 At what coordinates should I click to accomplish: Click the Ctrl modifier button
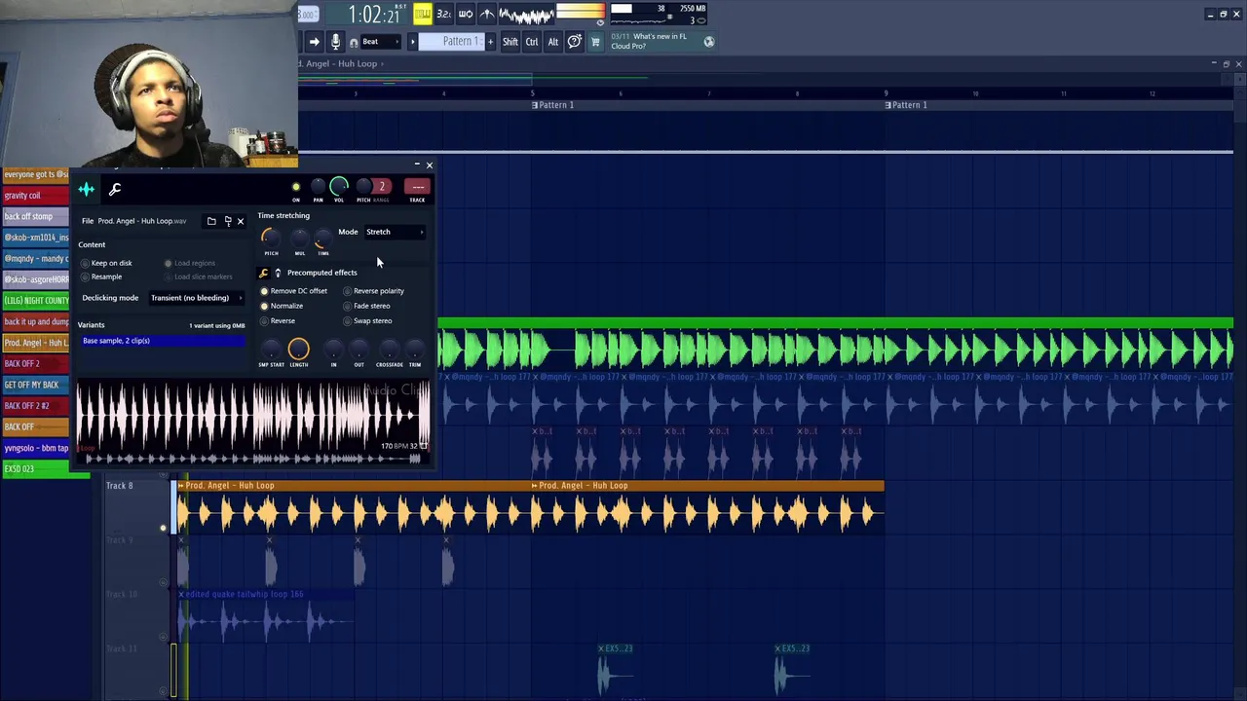point(532,42)
